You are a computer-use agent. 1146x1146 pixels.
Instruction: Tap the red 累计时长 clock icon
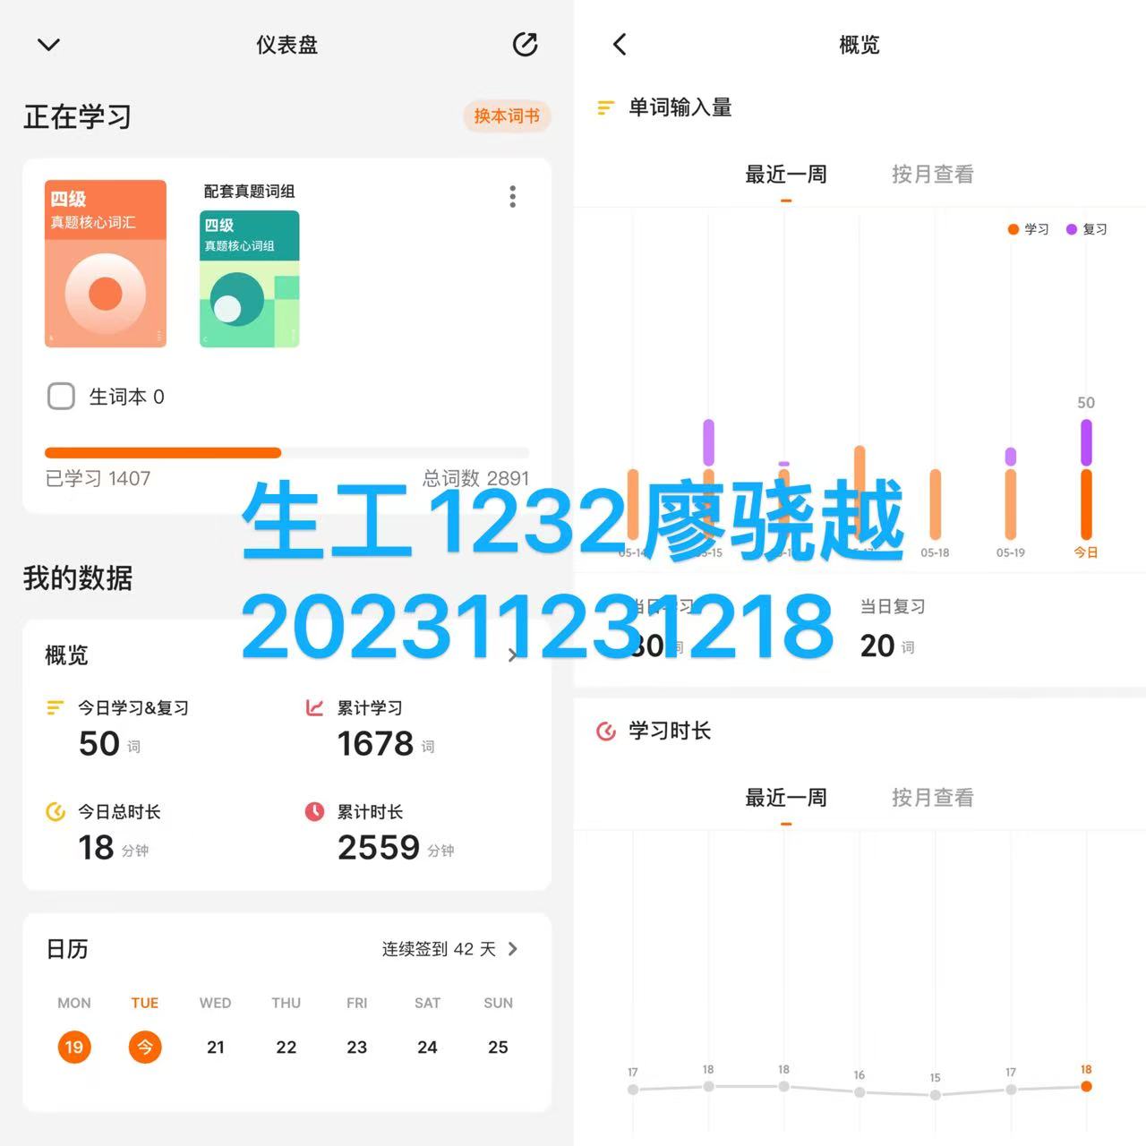click(x=314, y=812)
